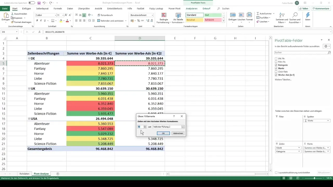Screen dimensions: 333x187
Task: Switch to Formeln ribbon tab
Action: click(58, 9)
